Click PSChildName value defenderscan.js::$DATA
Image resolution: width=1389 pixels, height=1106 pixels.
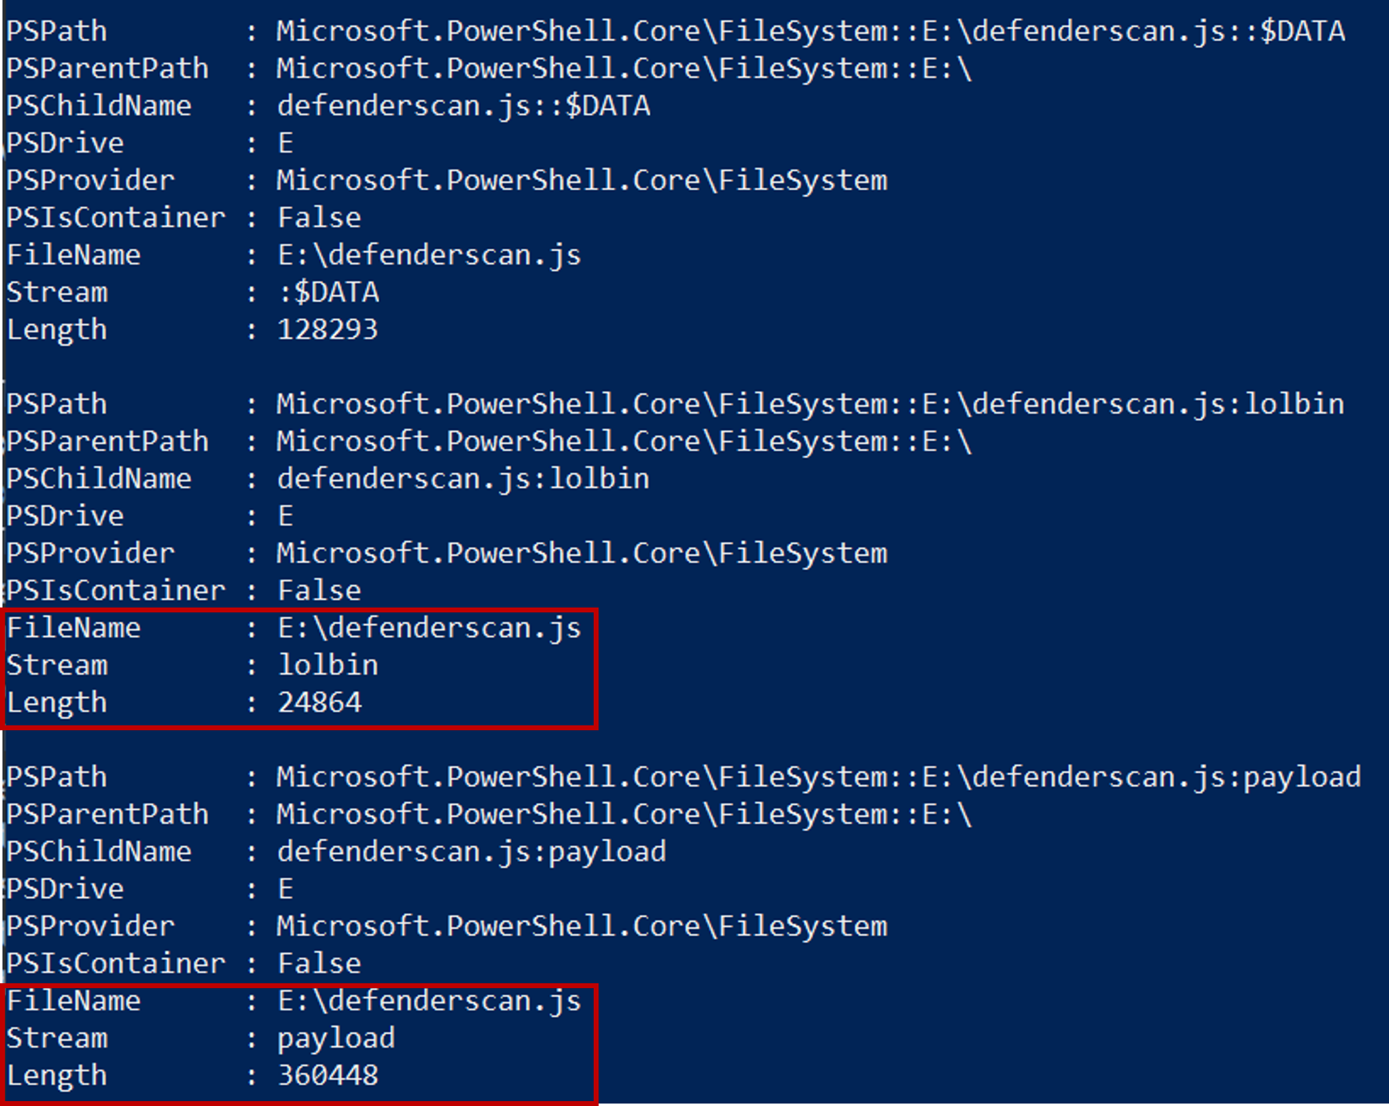coord(463,106)
